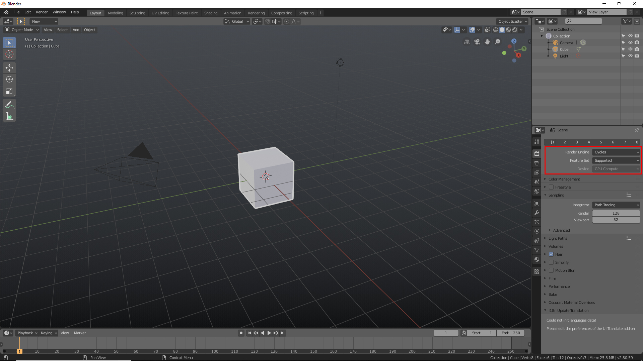Open Texture checker properties tab
The image size is (643, 361).
point(537,271)
